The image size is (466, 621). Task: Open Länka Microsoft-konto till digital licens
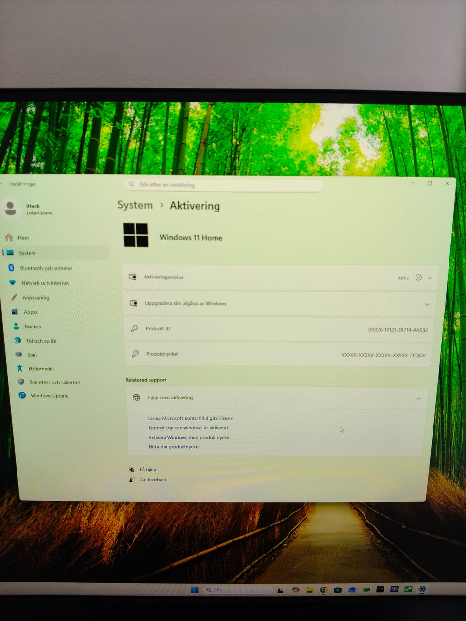pos(190,418)
